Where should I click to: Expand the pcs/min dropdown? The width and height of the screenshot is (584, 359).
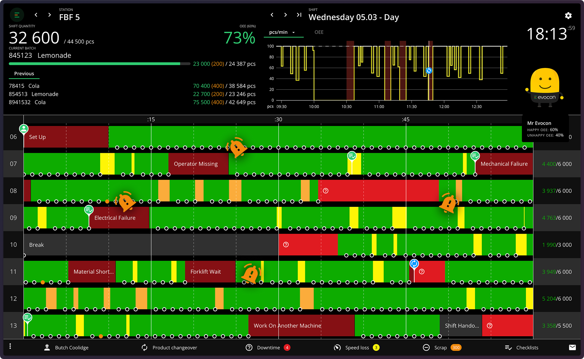[x=282, y=32]
